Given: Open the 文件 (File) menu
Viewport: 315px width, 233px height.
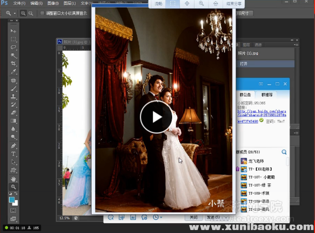Looking at the screenshot, I should pos(19,3).
